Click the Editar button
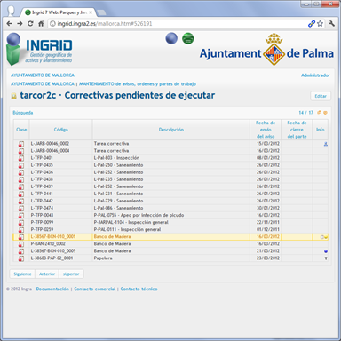 tap(321, 96)
